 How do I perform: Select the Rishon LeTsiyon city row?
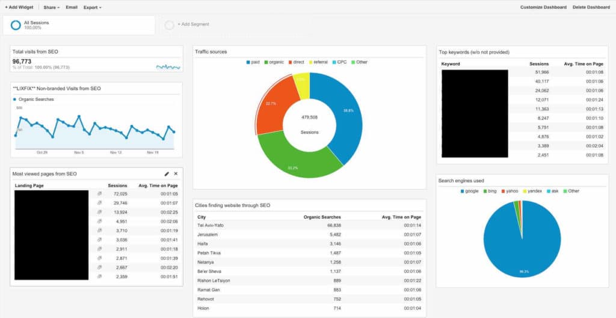(x=309, y=281)
